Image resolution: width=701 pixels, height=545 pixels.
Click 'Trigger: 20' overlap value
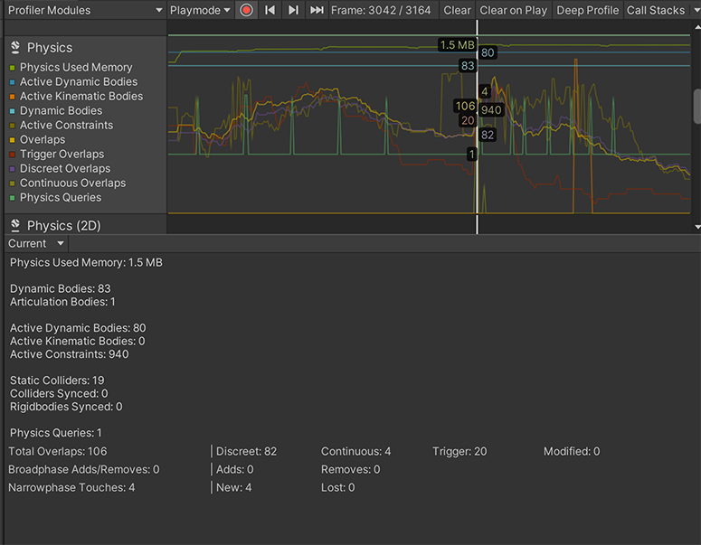click(459, 451)
